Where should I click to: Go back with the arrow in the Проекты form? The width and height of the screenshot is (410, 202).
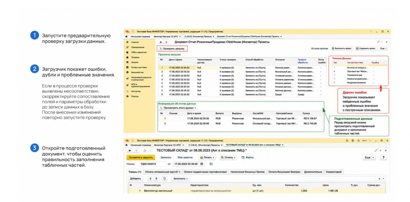pyautogui.click(x=161, y=42)
